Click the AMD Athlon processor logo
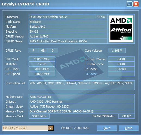The image size is (141, 135). pyautogui.click(x=121, y=29)
